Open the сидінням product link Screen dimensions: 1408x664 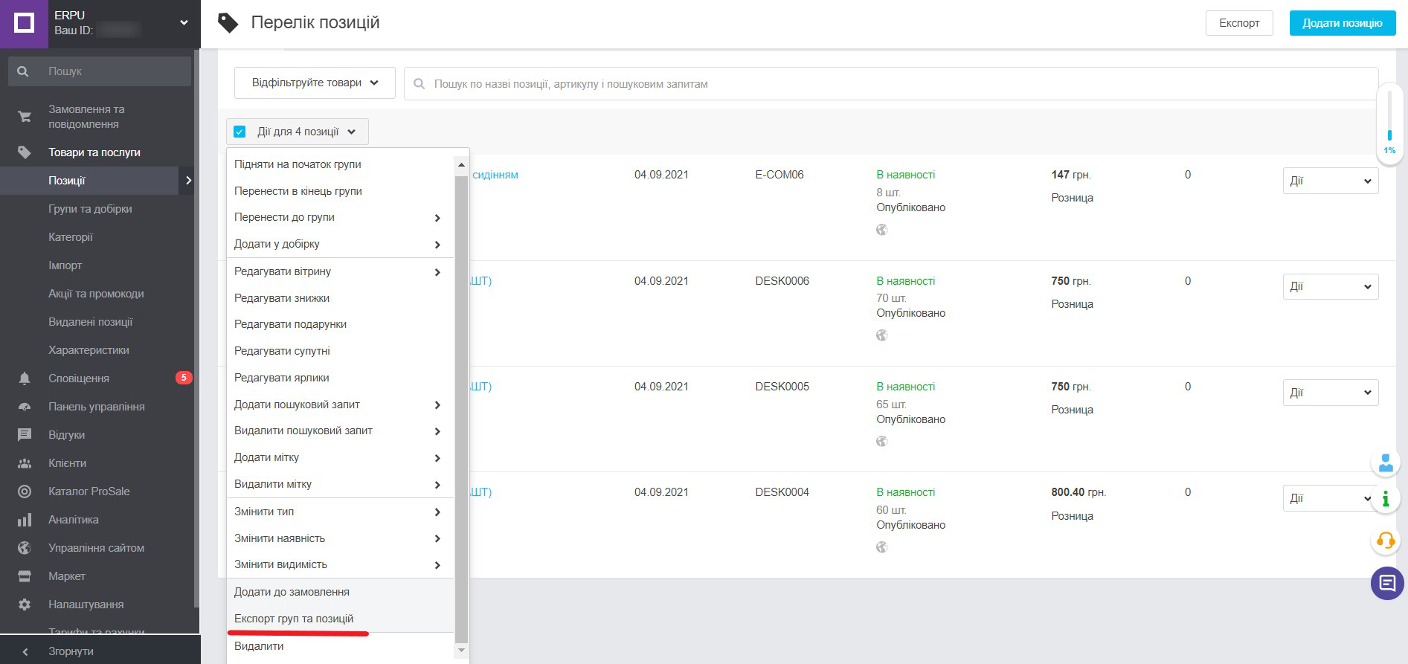[495, 175]
